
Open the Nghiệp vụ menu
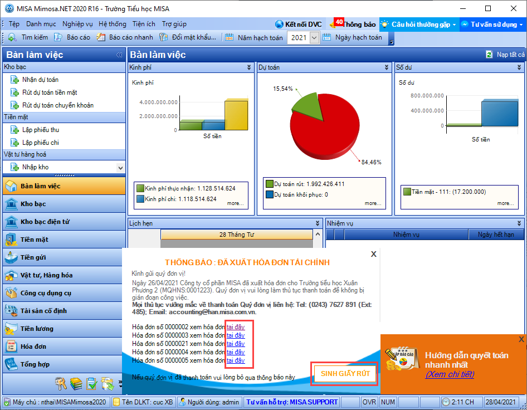pos(77,24)
